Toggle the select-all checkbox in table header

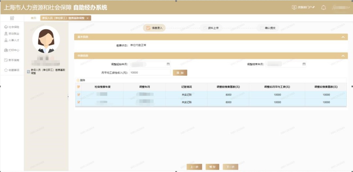pos(78,87)
